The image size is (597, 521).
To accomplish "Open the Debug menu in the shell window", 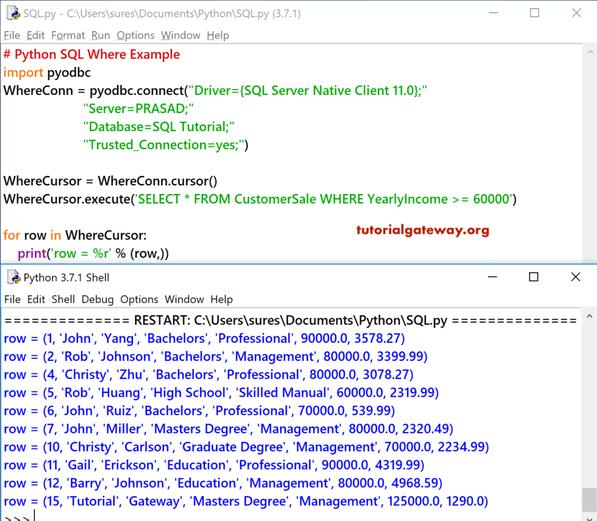I will pyautogui.click(x=97, y=299).
